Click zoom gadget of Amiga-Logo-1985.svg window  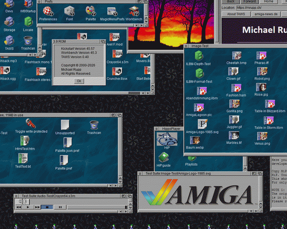[x=254, y=174]
